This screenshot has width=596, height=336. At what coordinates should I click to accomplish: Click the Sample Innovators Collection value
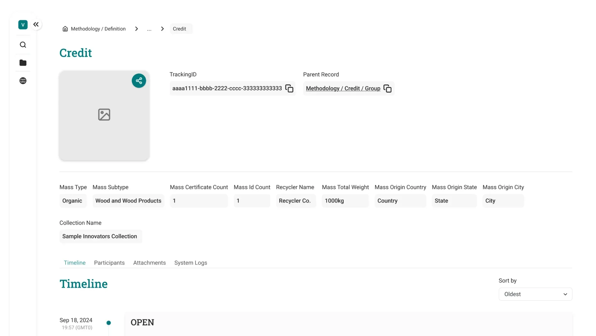click(x=101, y=236)
